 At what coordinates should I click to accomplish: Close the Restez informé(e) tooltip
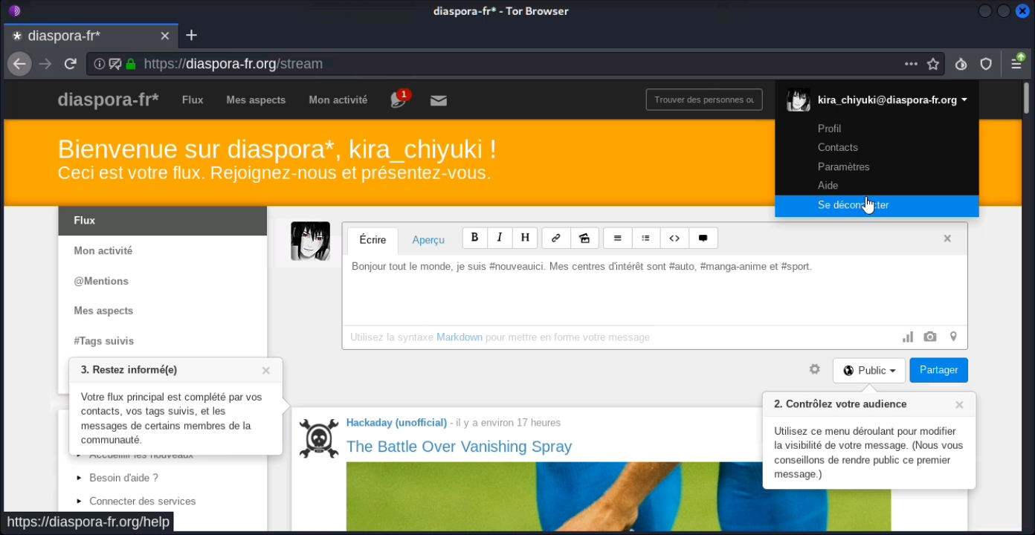coord(266,370)
